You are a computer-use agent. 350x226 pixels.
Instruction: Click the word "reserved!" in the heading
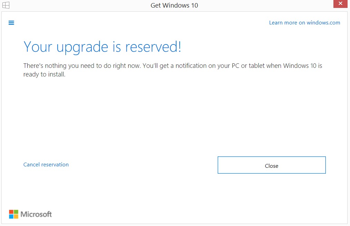[x=153, y=47]
